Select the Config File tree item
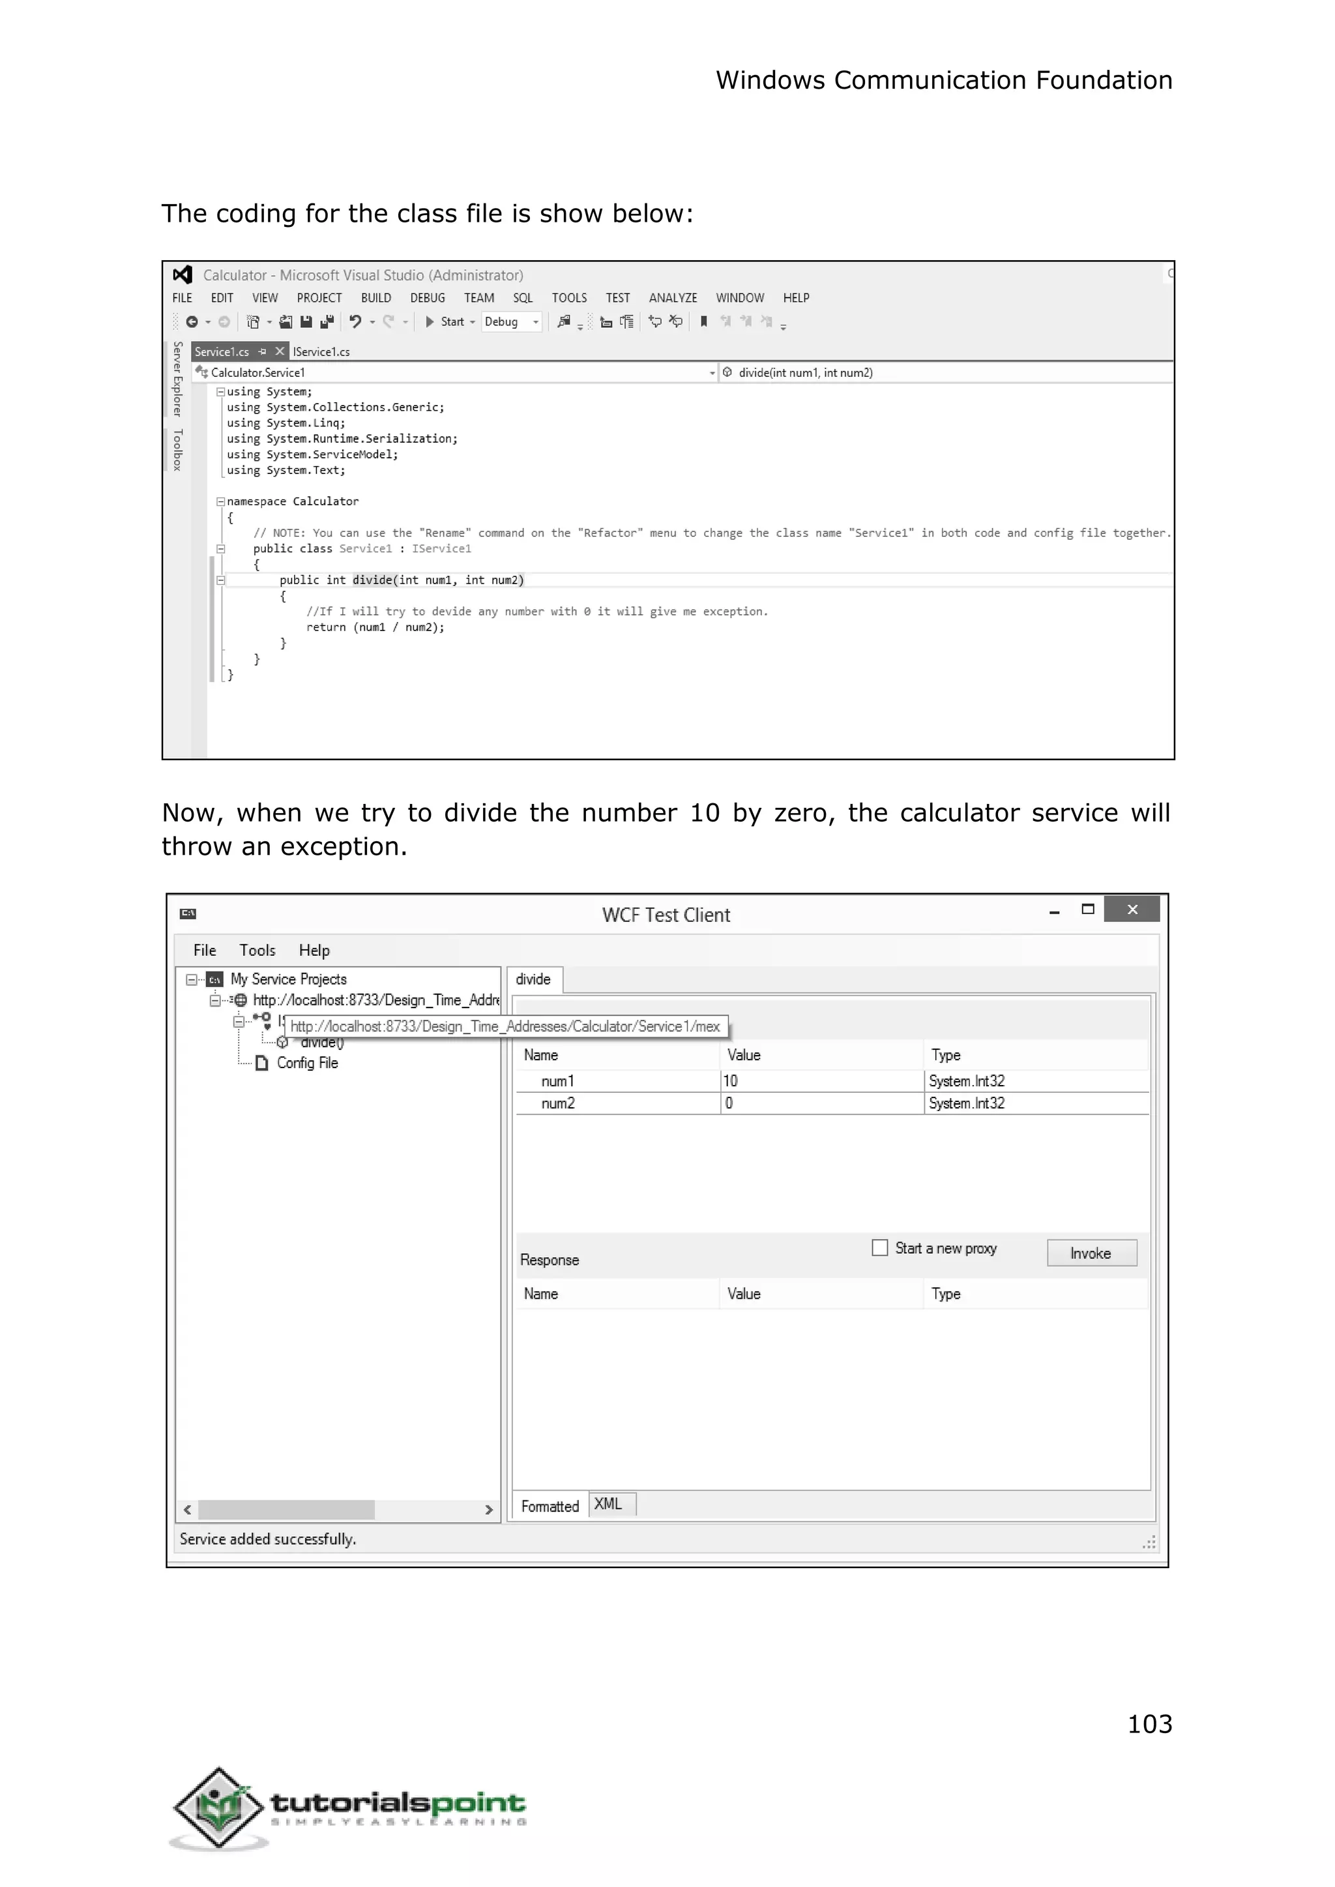 (x=308, y=1063)
